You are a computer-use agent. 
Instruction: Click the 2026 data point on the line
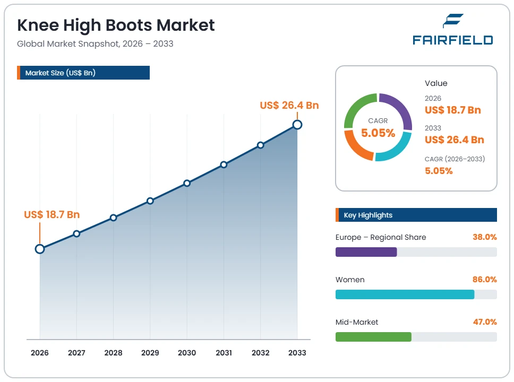click(x=40, y=249)
